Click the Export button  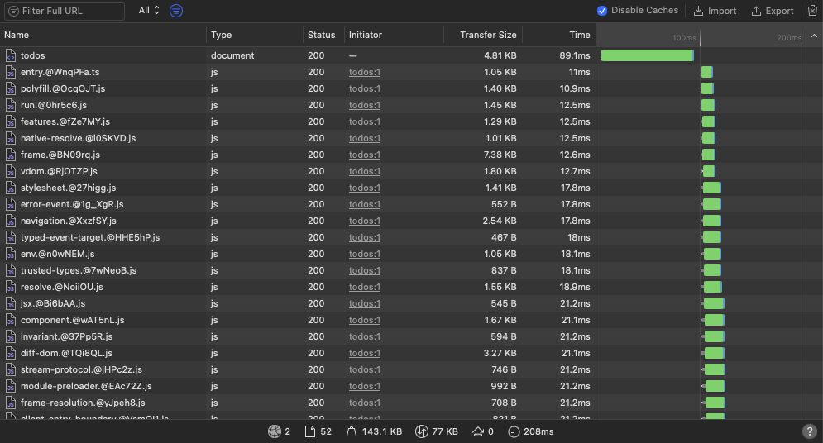click(772, 11)
